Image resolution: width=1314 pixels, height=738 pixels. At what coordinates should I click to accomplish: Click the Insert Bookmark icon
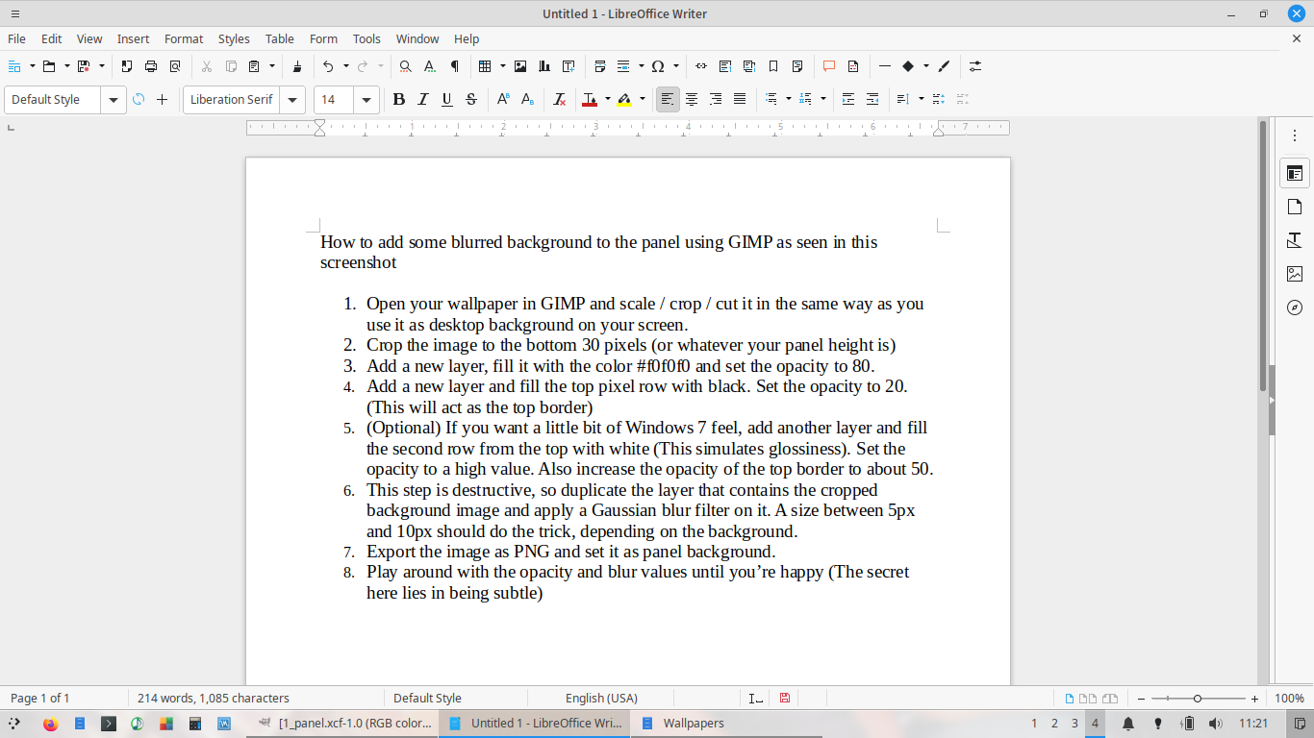click(x=773, y=66)
